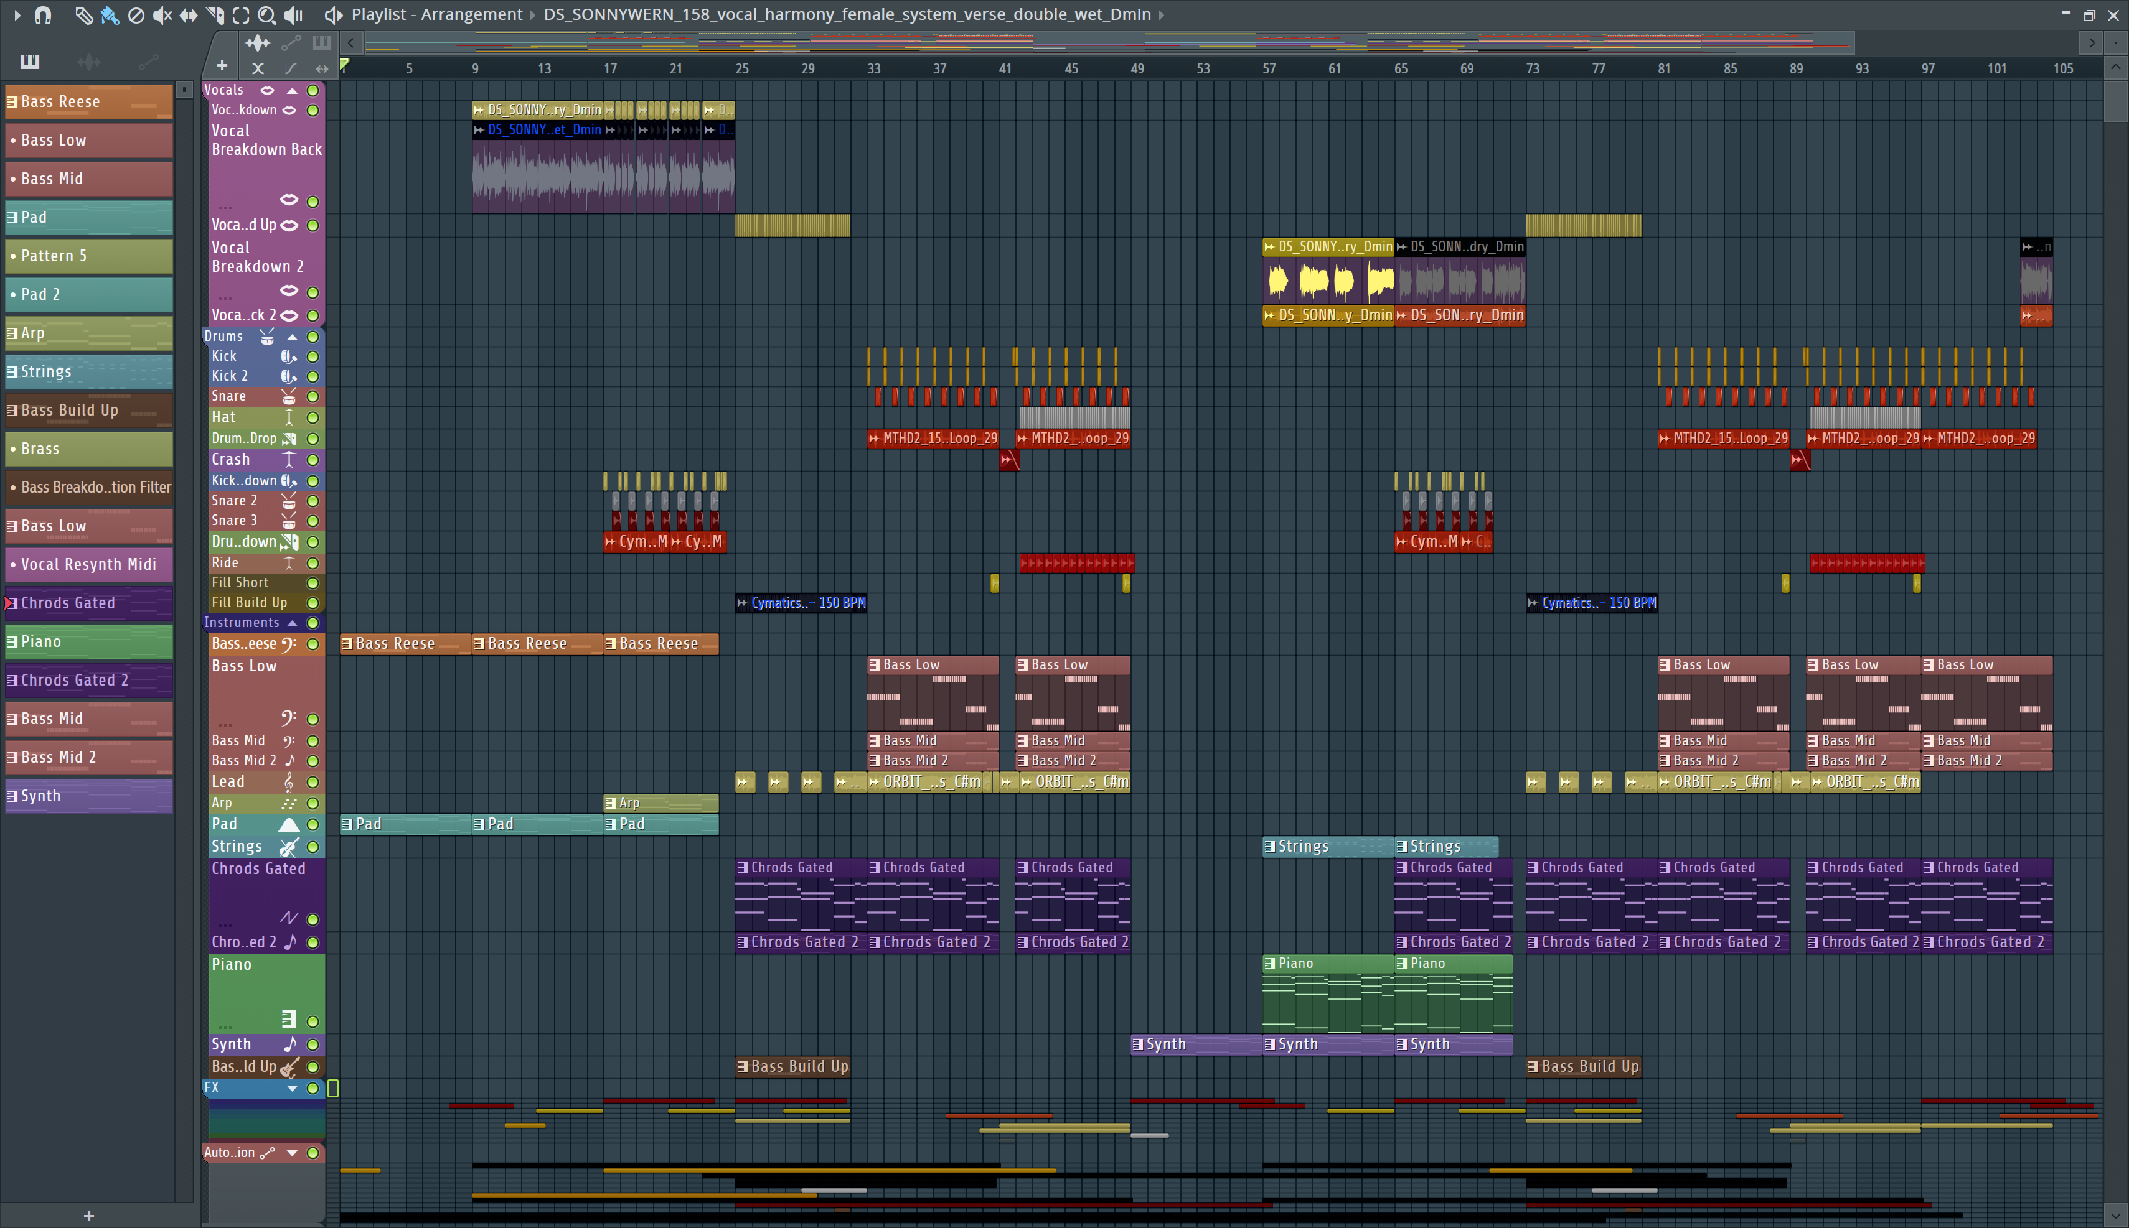Image resolution: width=2129 pixels, height=1228 pixels.
Task: Collapse the Drums track group
Action: [x=292, y=337]
